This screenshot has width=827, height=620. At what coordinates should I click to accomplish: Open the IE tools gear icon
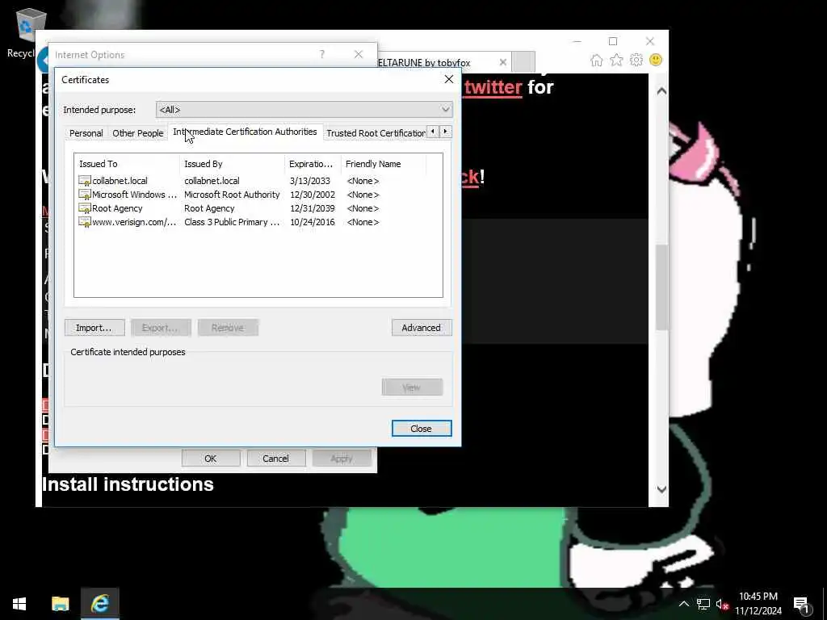(636, 60)
